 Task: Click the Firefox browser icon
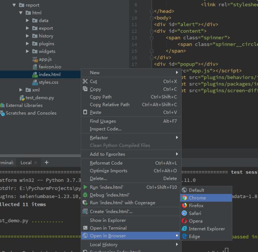184,205
